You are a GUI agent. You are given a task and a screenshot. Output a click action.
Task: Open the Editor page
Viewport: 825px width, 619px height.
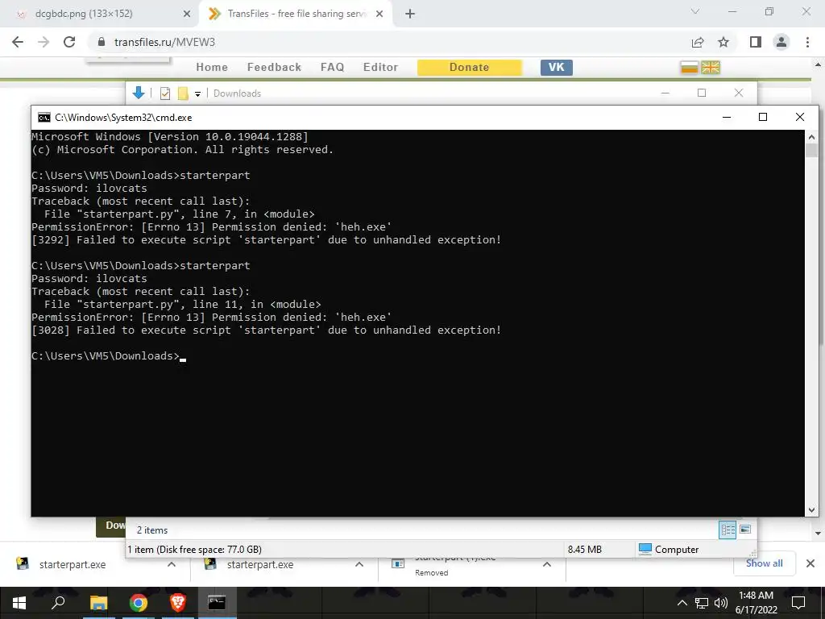[380, 68]
